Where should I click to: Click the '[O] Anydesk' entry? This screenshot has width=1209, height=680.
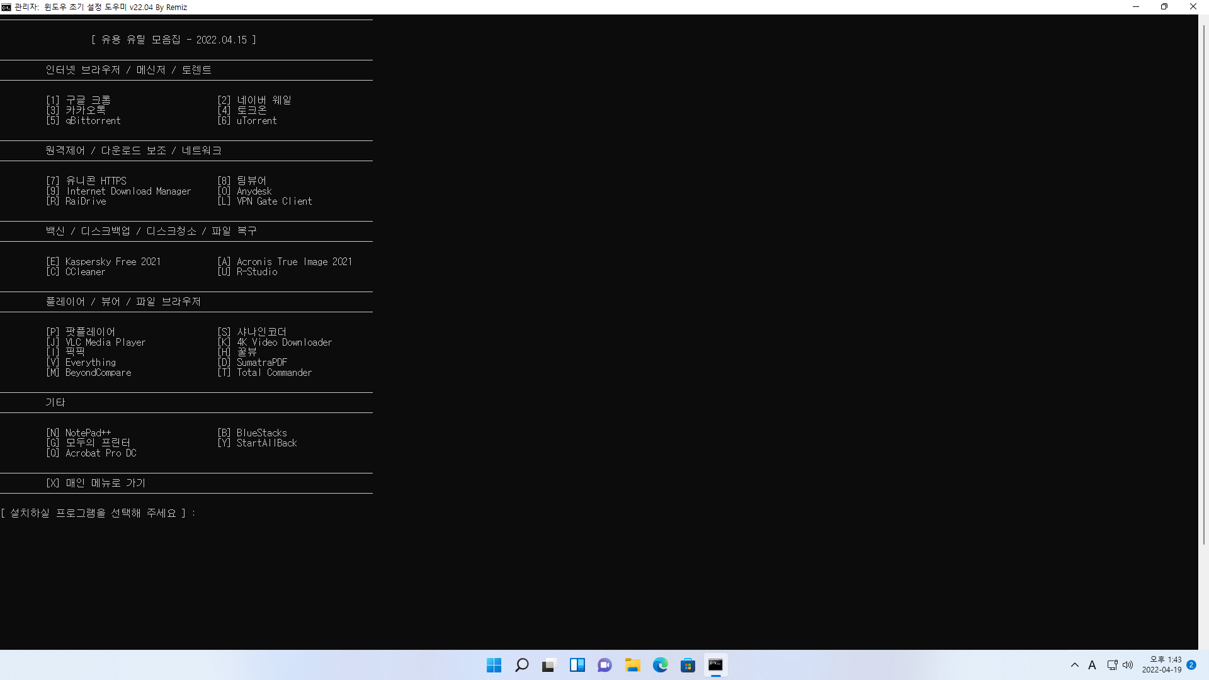pos(245,191)
